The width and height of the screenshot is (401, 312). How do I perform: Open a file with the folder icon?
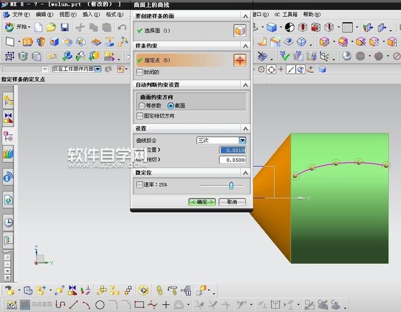tap(51, 27)
